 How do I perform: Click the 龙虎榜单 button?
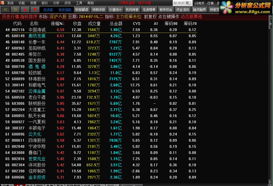149,10
